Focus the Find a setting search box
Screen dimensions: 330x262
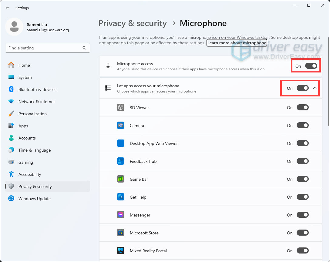[48, 48]
